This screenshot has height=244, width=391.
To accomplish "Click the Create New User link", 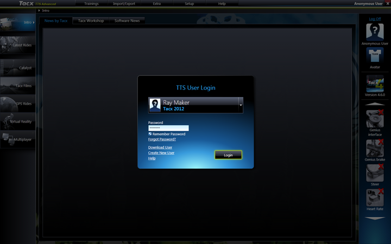I will pyautogui.click(x=161, y=152).
